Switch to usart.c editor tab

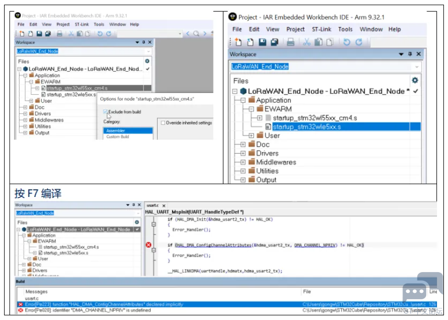(152, 205)
